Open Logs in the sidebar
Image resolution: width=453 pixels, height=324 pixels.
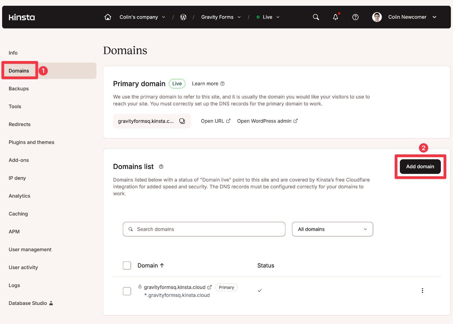point(14,285)
